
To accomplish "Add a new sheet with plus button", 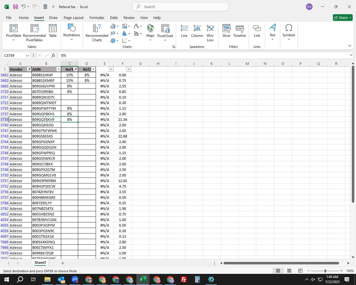I will point(63,263).
